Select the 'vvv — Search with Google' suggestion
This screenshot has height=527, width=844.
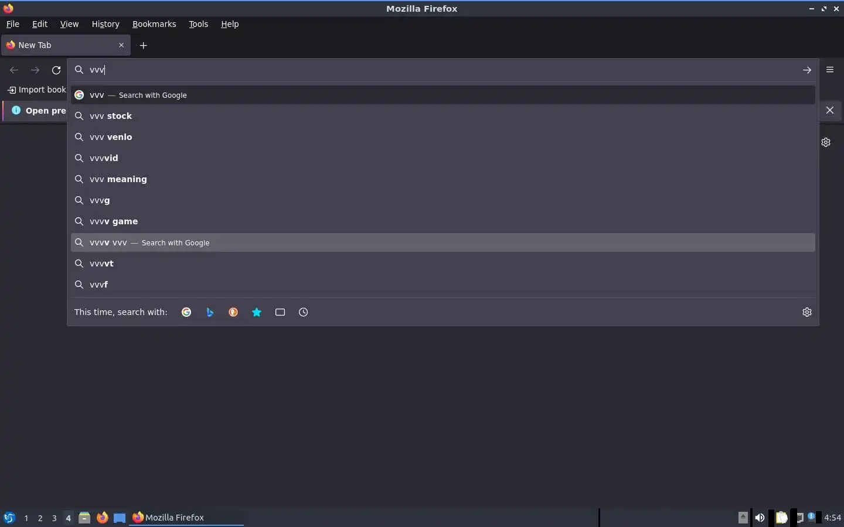tap(443, 95)
